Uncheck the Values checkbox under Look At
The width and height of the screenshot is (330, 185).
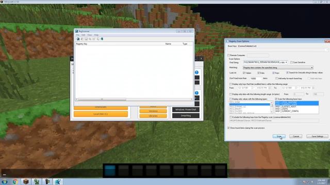point(244,73)
